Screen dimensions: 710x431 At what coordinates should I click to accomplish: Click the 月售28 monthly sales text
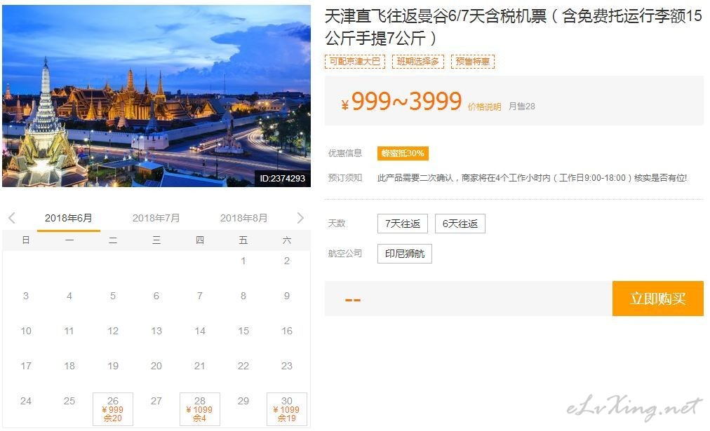(522, 107)
